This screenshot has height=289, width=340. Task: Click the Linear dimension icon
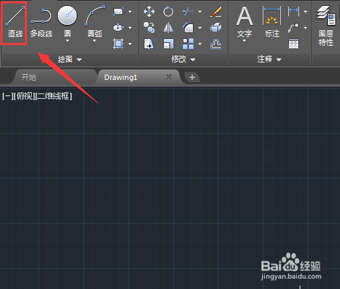click(x=294, y=11)
